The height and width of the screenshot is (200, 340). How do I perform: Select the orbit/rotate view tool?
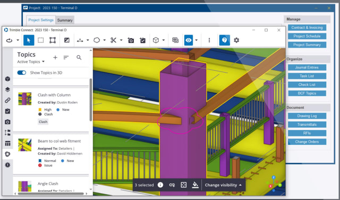(x=9, y=40)
